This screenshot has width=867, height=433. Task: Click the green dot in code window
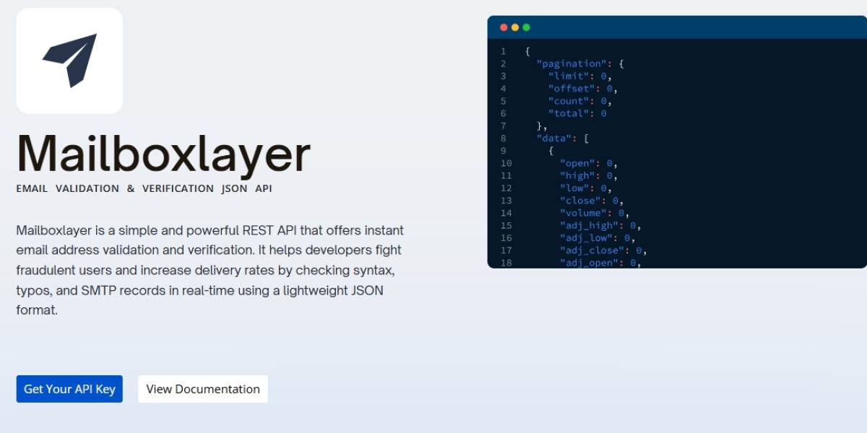click(x=526, y=27)
